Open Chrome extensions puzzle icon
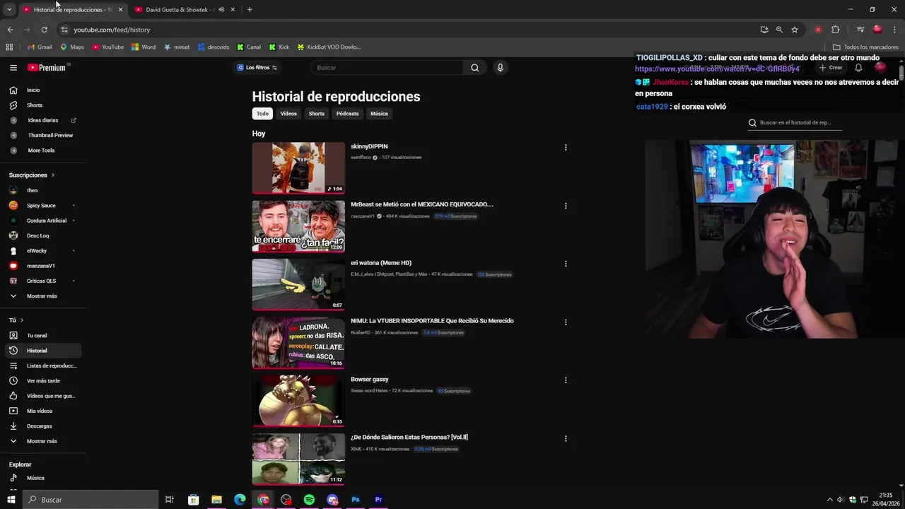The image size is (905, 509). coord(836,30)
